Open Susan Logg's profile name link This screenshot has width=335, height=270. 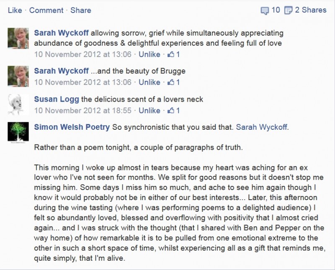[x=57, y=99]
